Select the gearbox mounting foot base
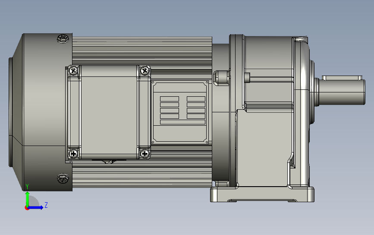This screenshot has height=235, width=374. click(262, 194)
